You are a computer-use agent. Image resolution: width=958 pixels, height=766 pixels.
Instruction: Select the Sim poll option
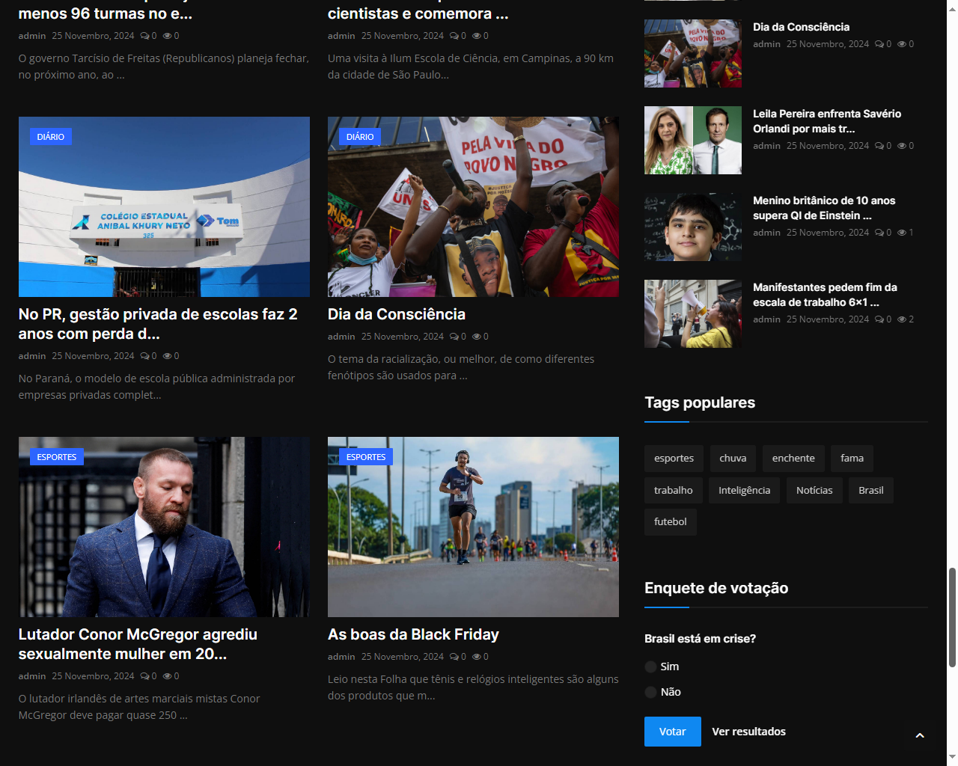tap(651, 667)
